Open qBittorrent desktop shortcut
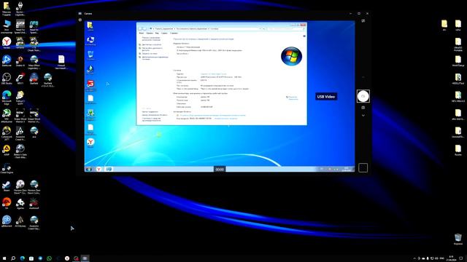467x262 pixels. 7,221
